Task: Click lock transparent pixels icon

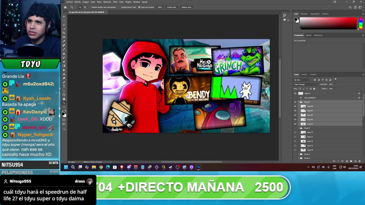Action: (x=300, y=89)
